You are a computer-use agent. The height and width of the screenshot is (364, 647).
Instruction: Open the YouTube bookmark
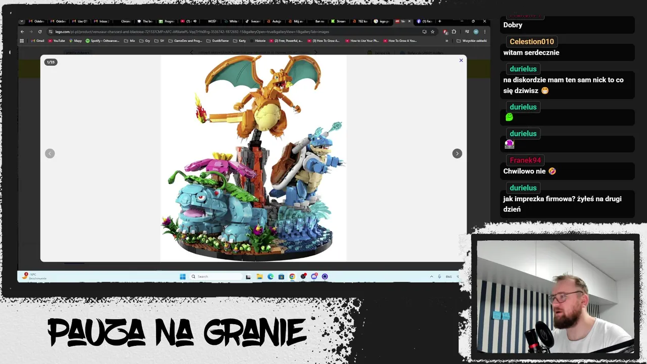pyautogui.click(x=57, y=41)
